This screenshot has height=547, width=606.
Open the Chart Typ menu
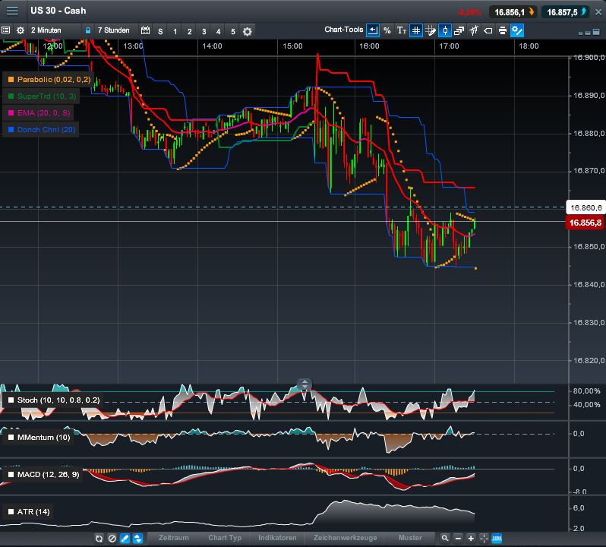pyautogui.click(x=225, y=538)
